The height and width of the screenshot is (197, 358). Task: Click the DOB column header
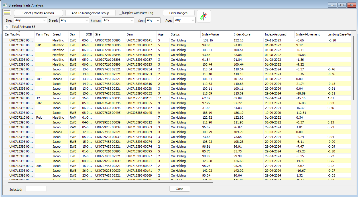pos(86,34)
